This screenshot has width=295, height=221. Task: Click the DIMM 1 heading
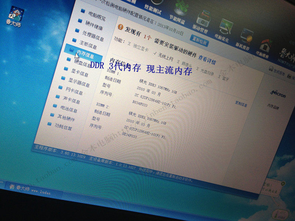tap(113, 72)
